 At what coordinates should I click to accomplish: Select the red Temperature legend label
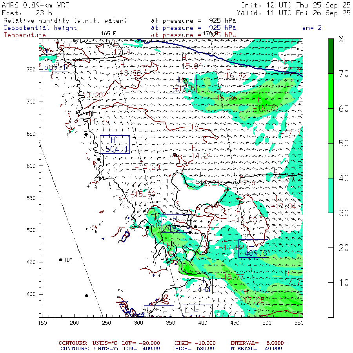[24, 35]
